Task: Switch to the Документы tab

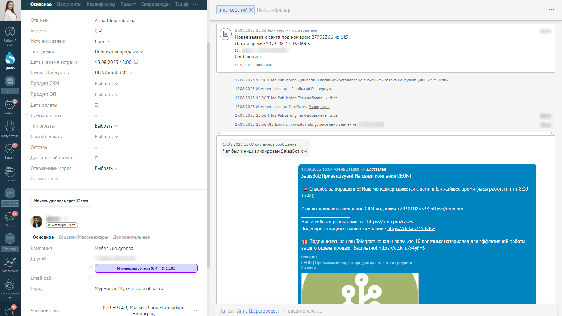Action: (x=69, y=5)
